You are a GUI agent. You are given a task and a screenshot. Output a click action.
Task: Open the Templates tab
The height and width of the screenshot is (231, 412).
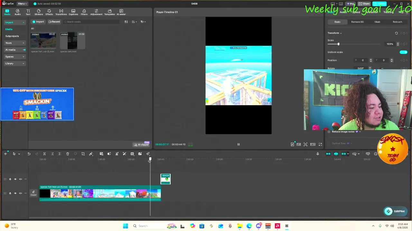point(109,12)
